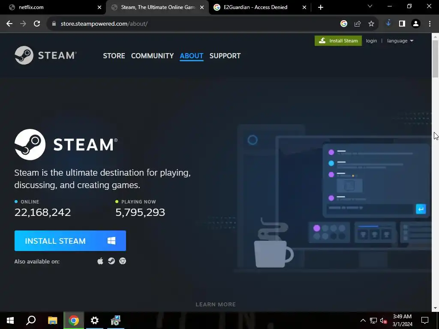Show hidden system tray icons

click(363, 320)
